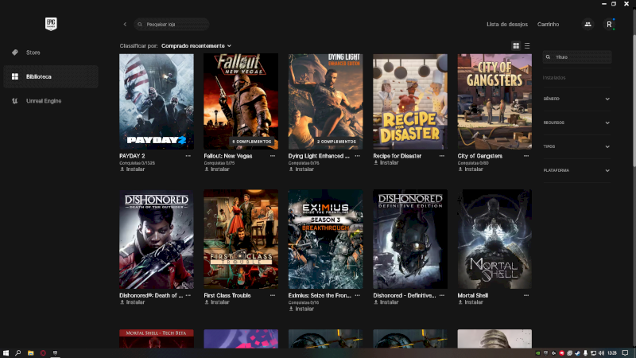Focus the Título filter field
Screen dimensions: 636x358
pos(577,57)
